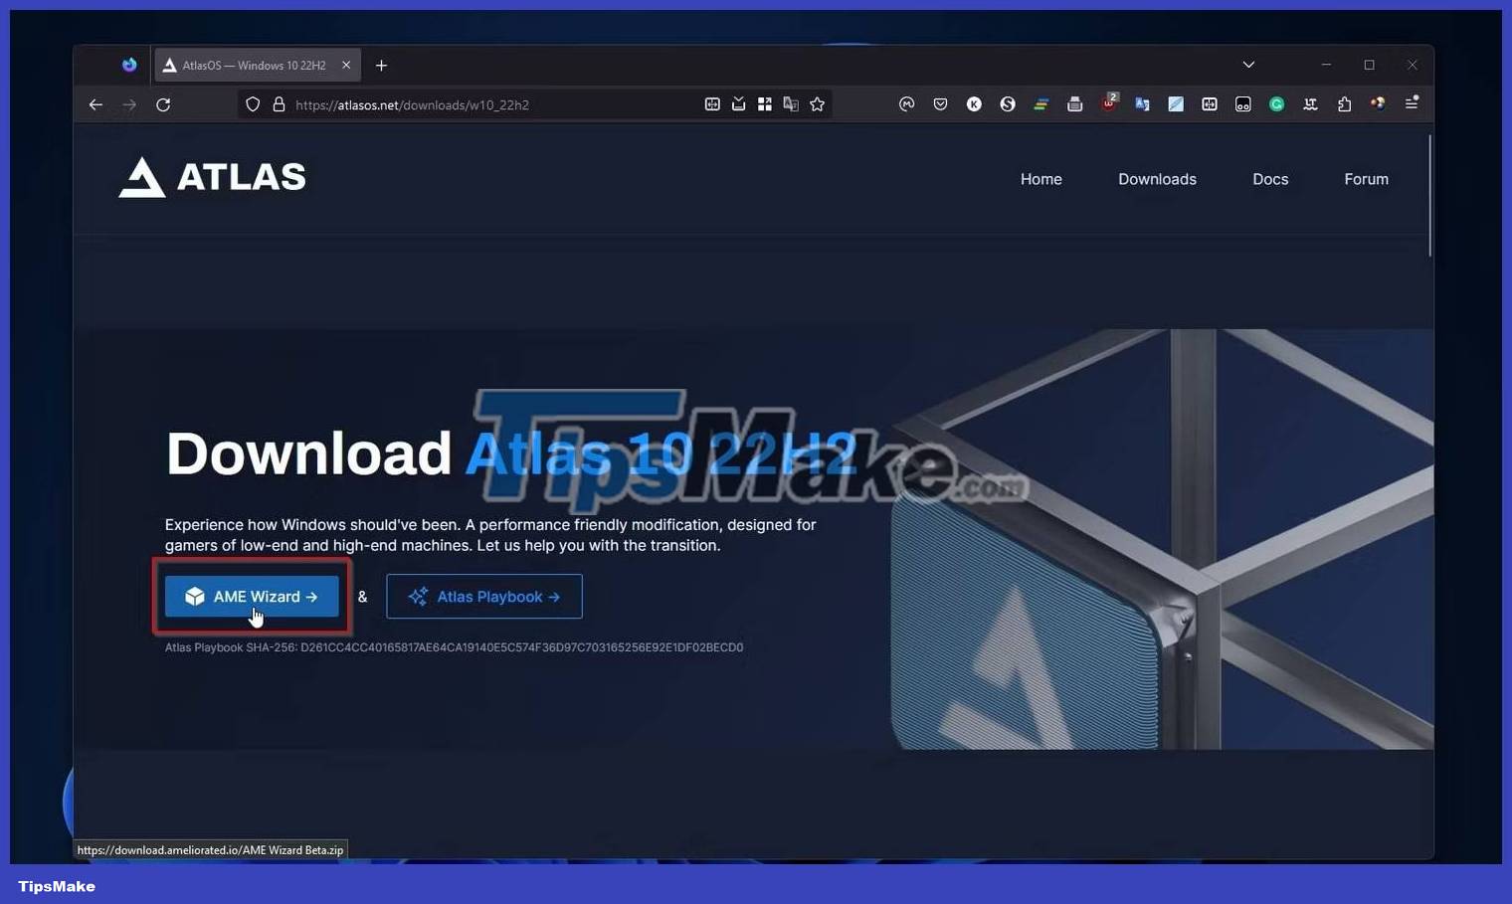This screenshot has height=904, width=1512.
Task: Switch to the Downloads navigation item
Action: [1157, 179]
